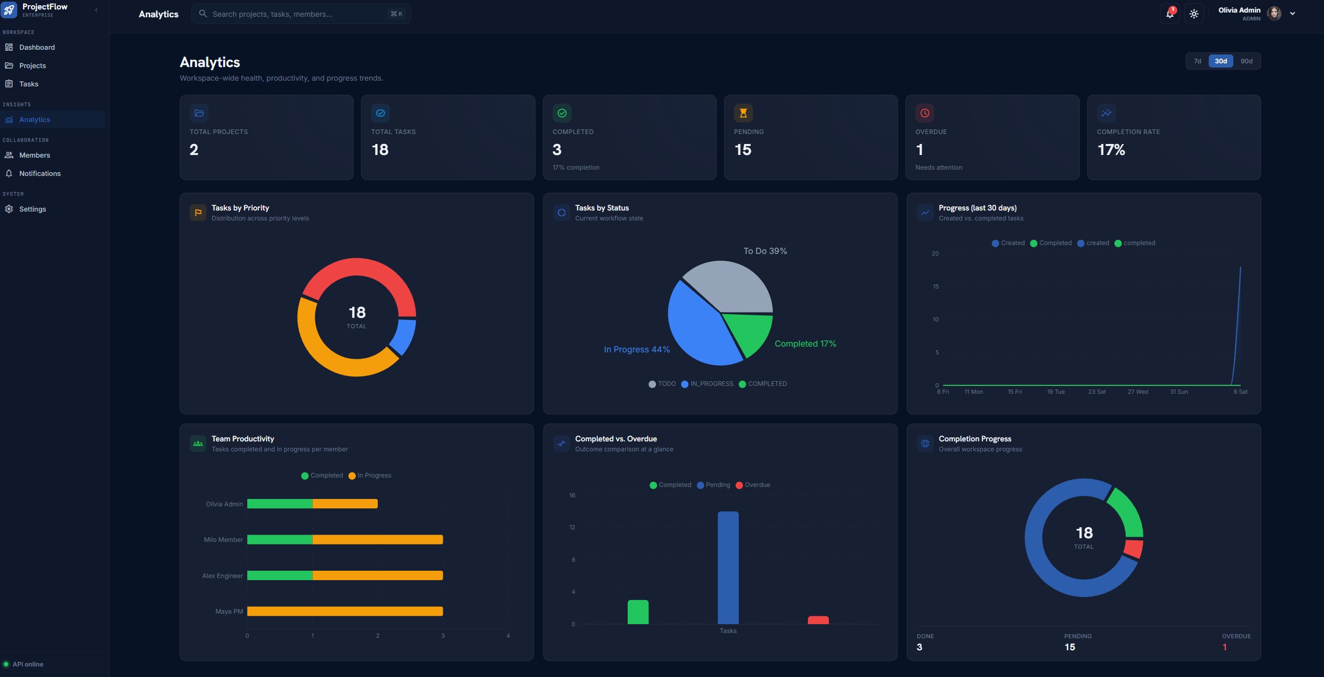Click the Analytics chart icon in sidebar

pos(9,119)
